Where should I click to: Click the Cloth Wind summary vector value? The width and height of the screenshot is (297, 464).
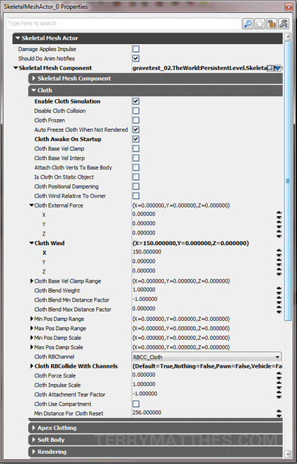[191, 243]
